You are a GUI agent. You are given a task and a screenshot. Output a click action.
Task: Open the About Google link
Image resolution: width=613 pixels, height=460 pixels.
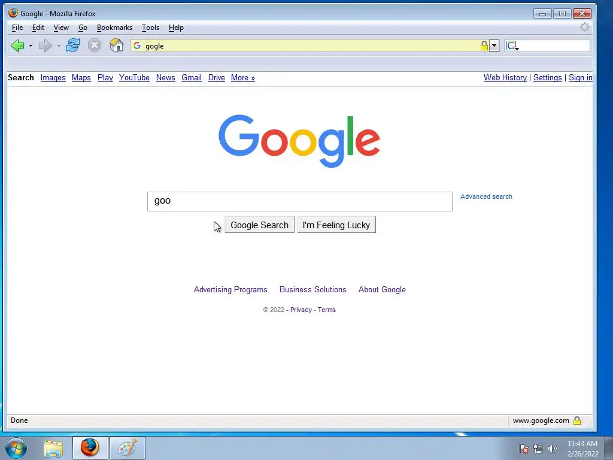point(382,290)
